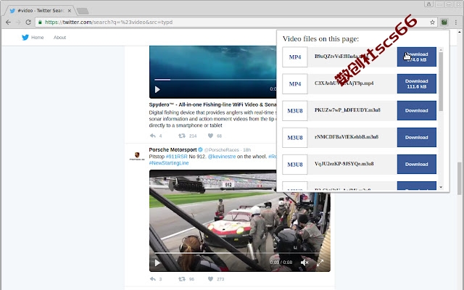Click Chrome profile icon in title bar
The image size is (464, 290).
click(428, 4)
